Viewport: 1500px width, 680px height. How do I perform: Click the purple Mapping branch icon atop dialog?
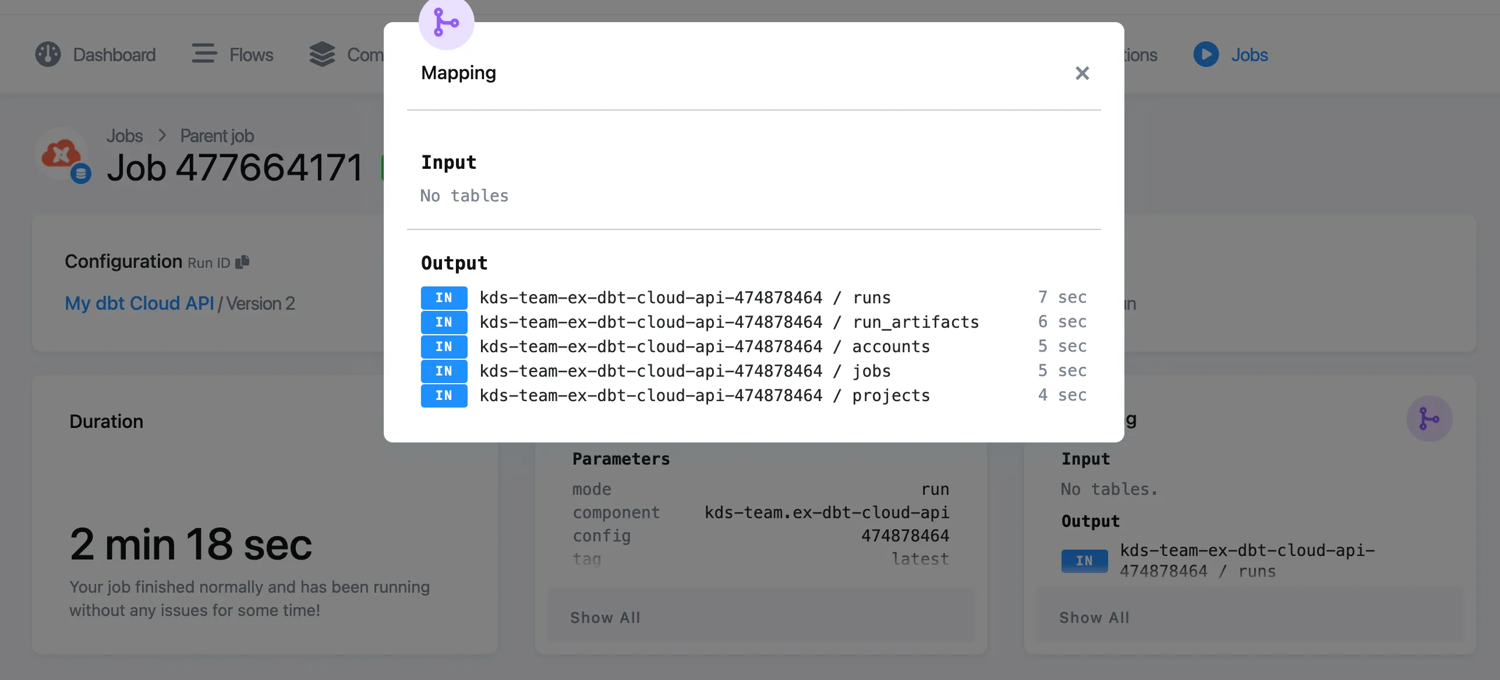click(x=447, y=23)
